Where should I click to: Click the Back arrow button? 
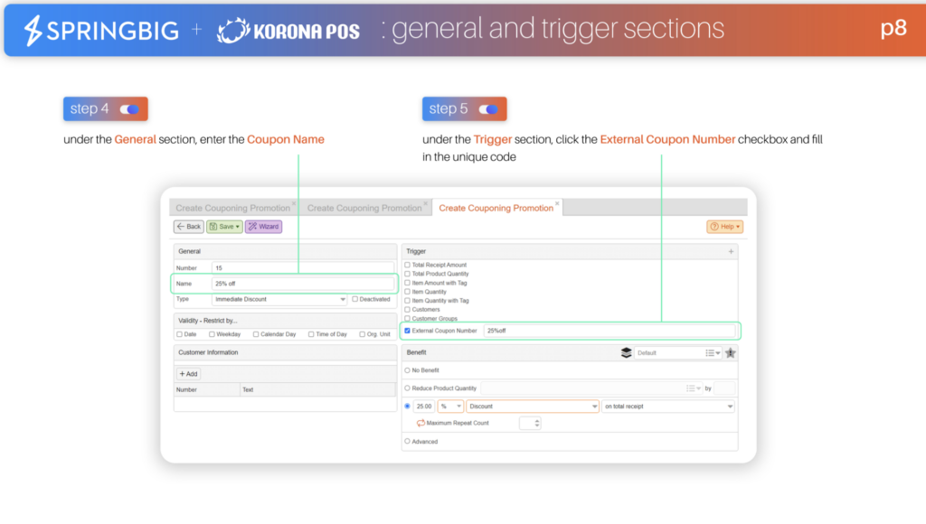pyautogui.click(x=188, y=227)
